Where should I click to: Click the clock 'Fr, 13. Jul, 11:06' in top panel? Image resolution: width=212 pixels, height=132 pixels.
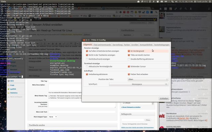186,1
